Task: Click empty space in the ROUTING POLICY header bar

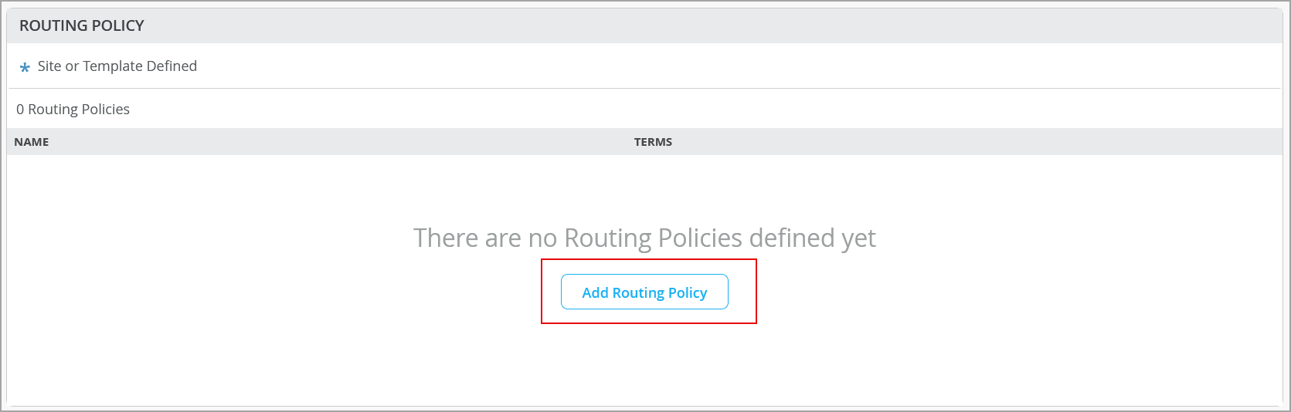Action: coord(695,25)
